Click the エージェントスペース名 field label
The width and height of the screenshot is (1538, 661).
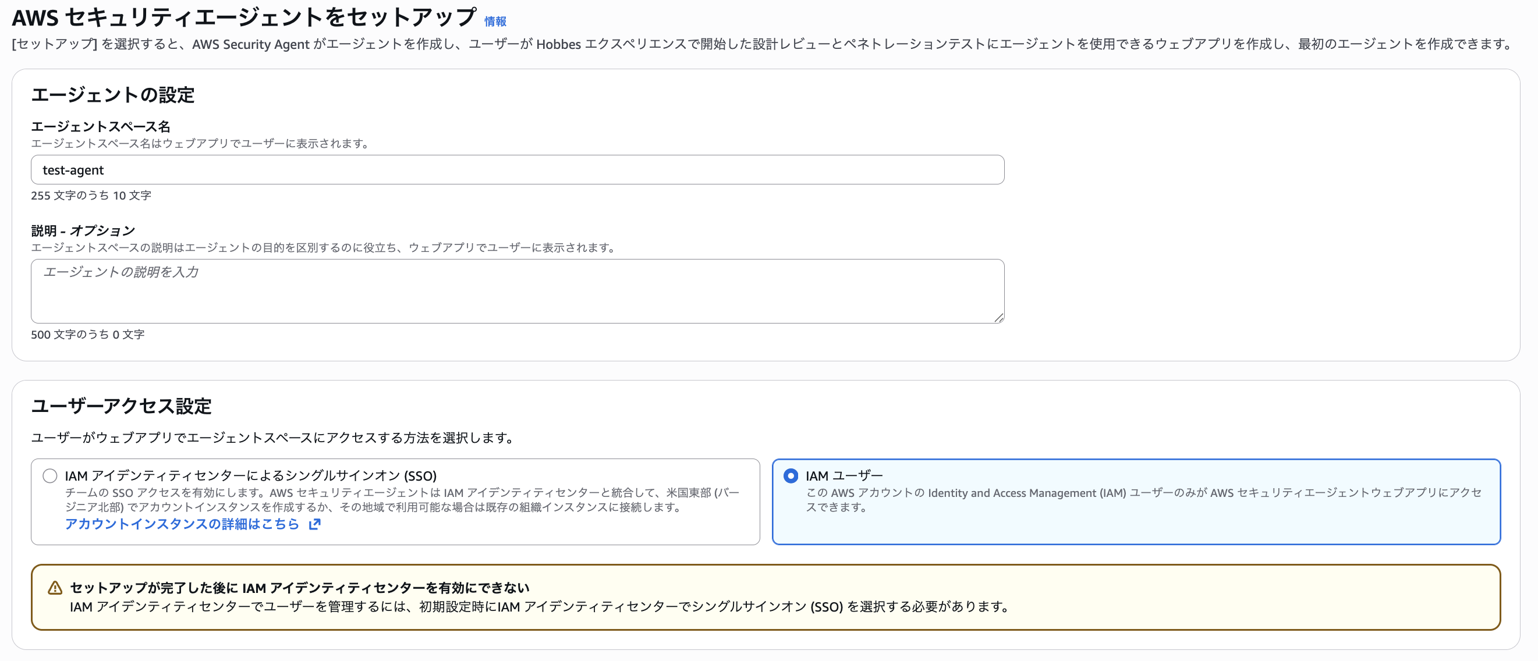pyautogui.click(x=100, y=126)
